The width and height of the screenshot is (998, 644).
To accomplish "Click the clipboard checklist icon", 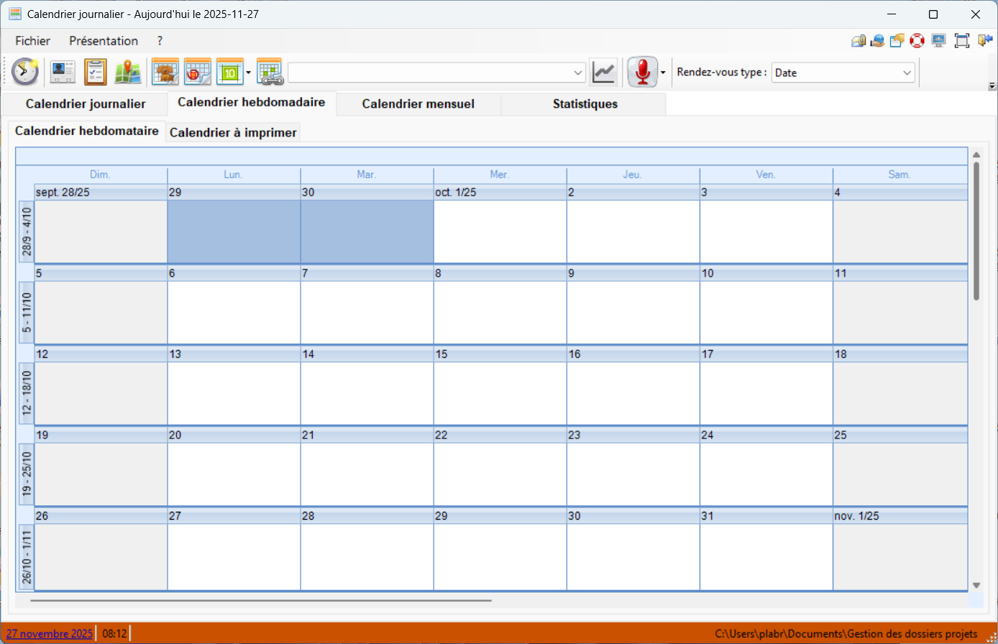I will click(95, 72).
